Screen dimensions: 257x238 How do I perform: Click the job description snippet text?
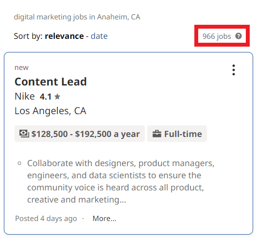(x=121, y=181)
